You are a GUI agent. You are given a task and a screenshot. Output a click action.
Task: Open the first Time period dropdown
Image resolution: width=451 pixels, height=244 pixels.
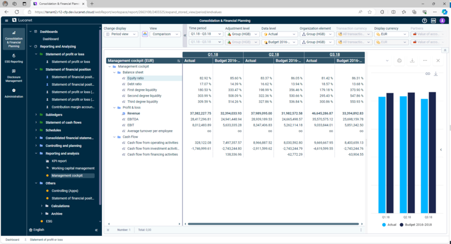(206, 34)
